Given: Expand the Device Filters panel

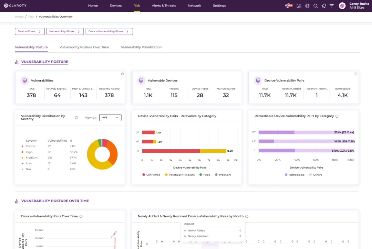Looking at the screenshot, I should pyautogui.click(x=30, y=32).
